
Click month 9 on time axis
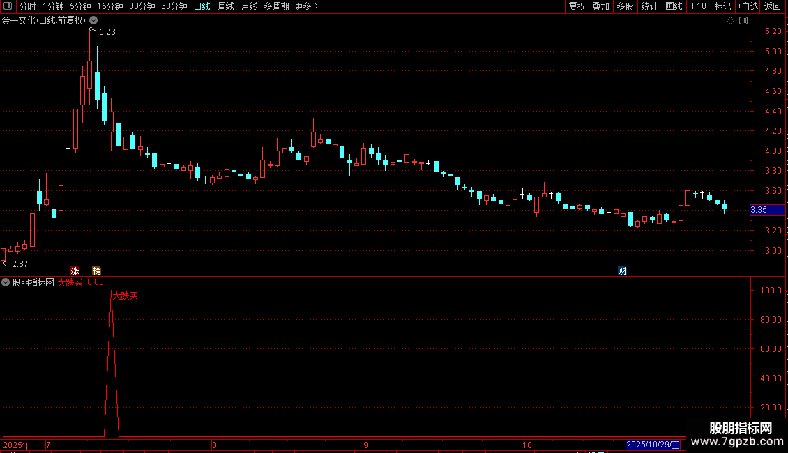coord(365,445)
